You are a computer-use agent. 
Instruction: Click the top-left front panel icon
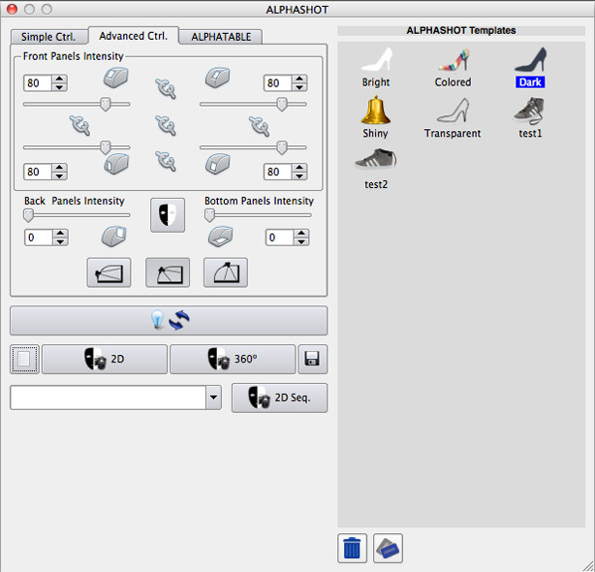tap(115, 78)
